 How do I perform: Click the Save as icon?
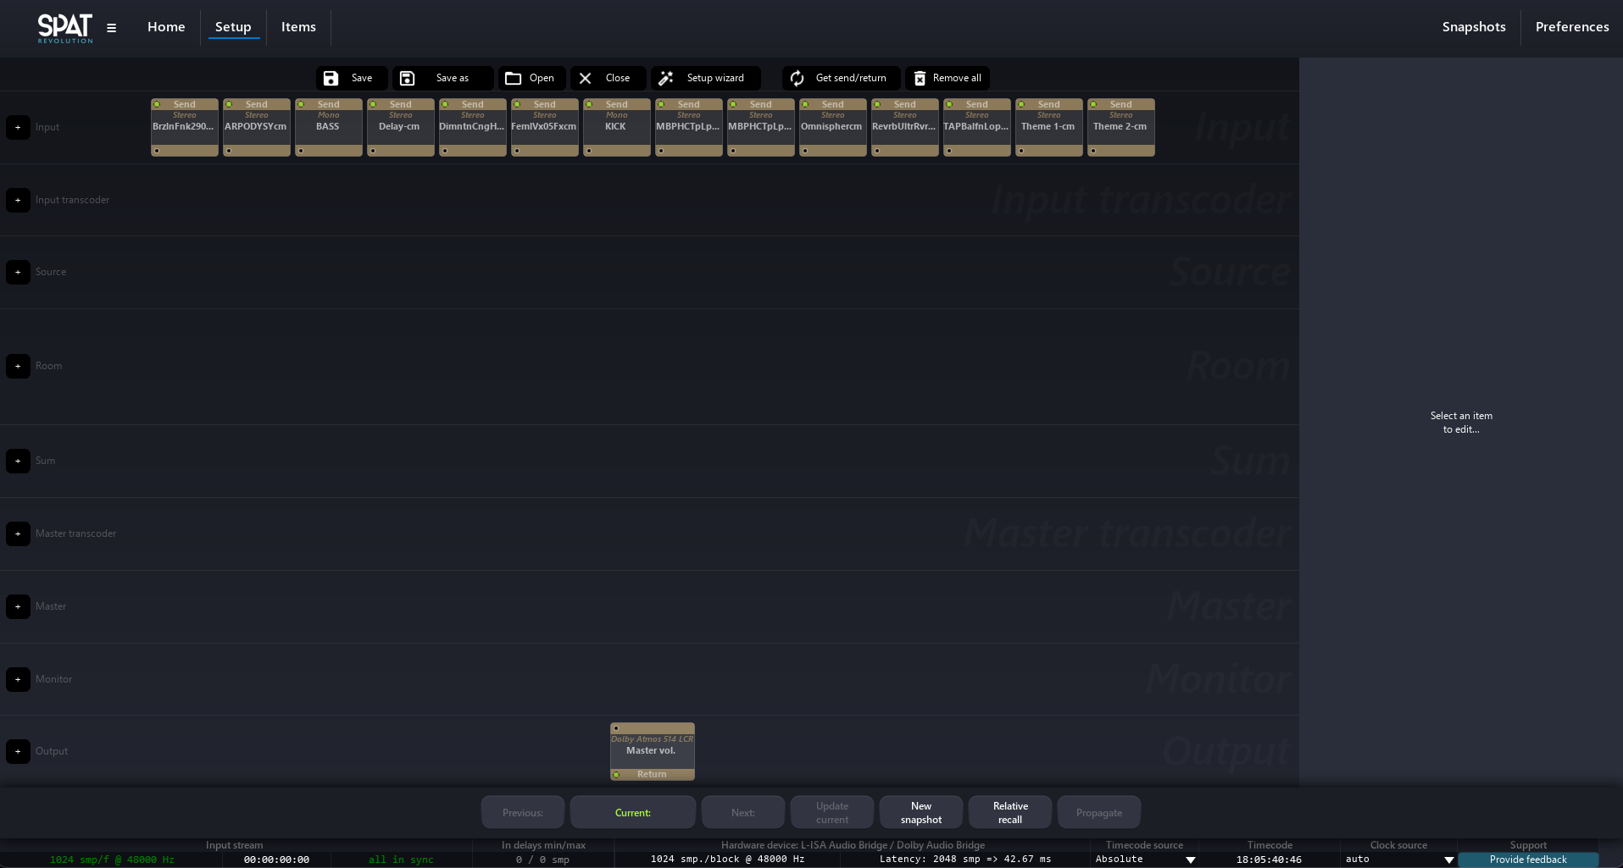pos(408,78)
